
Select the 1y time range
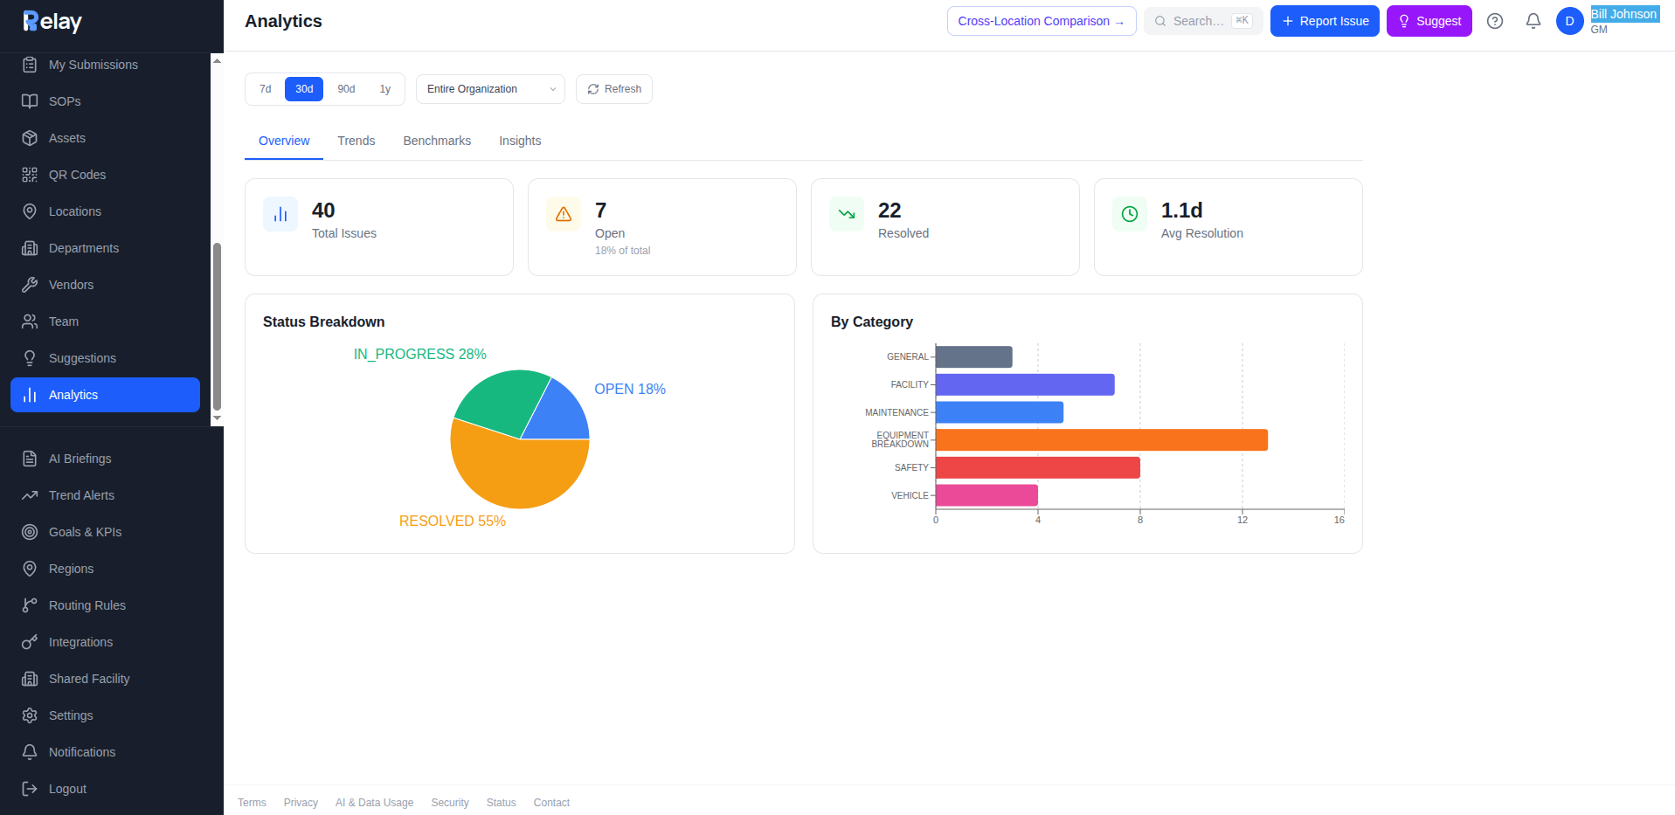(385, 89)
